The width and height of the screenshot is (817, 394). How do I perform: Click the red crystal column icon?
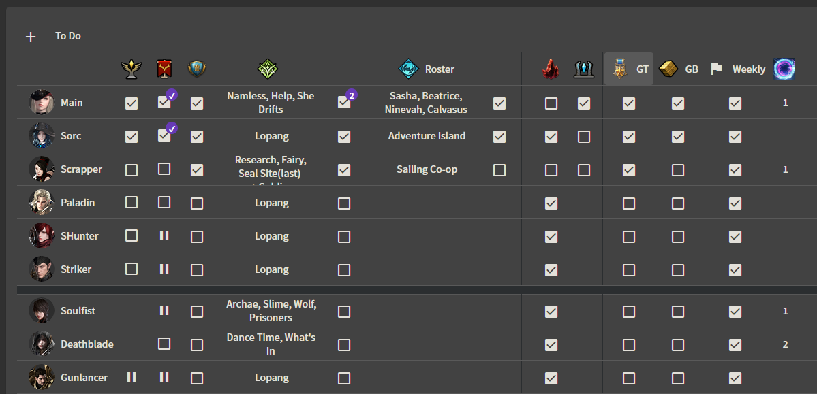pyautogui.click(x=551, y=69)
